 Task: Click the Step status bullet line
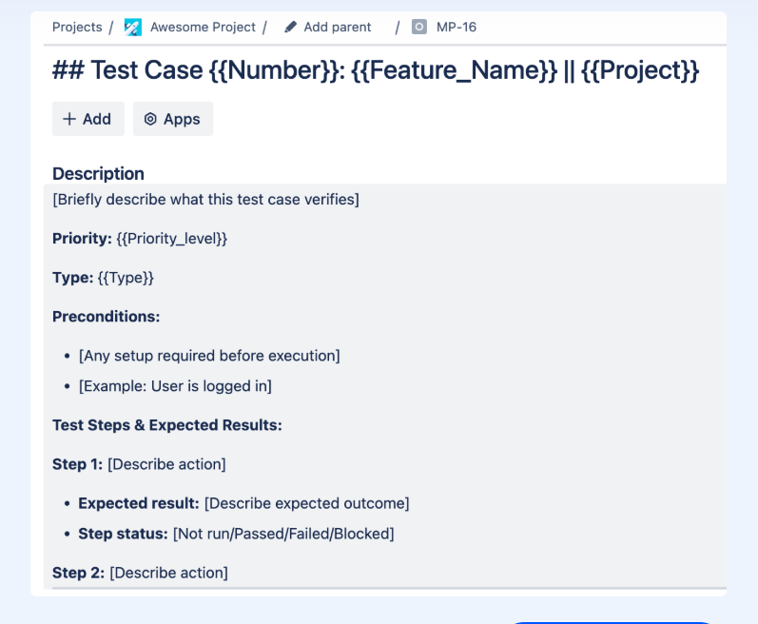[x=236, y=534]
